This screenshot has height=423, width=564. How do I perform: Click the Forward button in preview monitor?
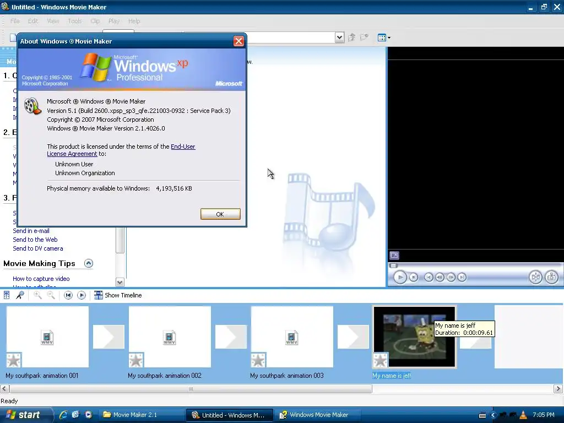[x=462, y=278]
